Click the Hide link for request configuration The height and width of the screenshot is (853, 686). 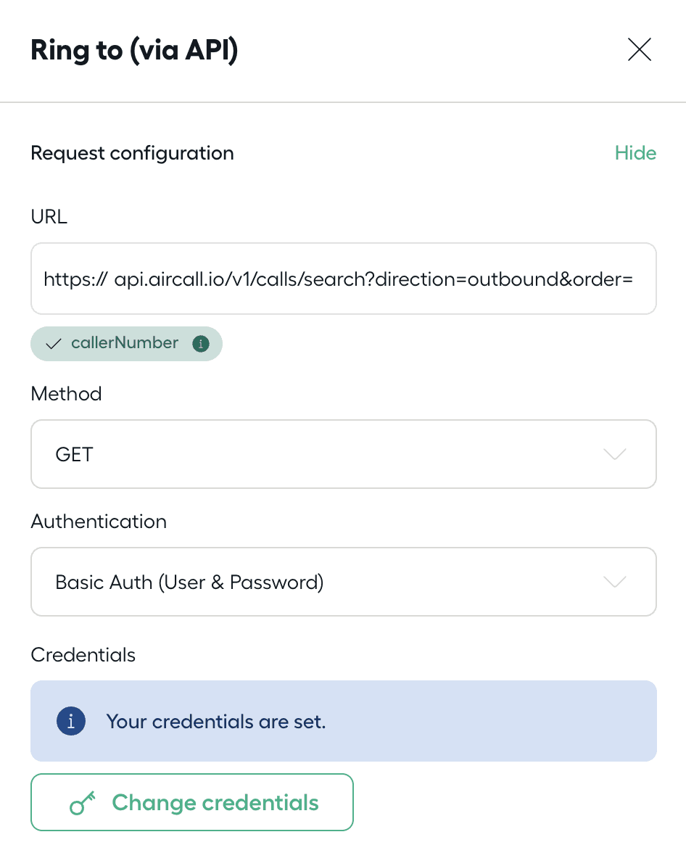(x=635, y=153)
